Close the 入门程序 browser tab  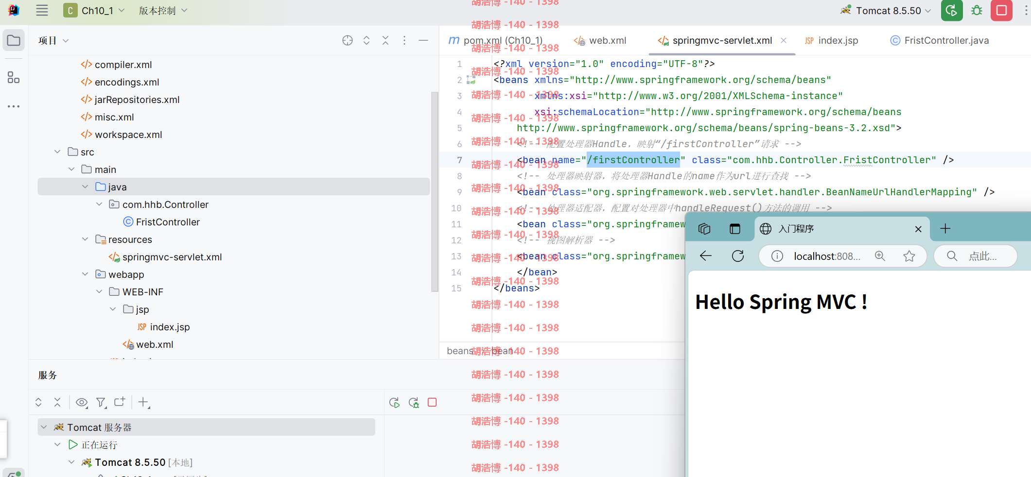(918, 229)
